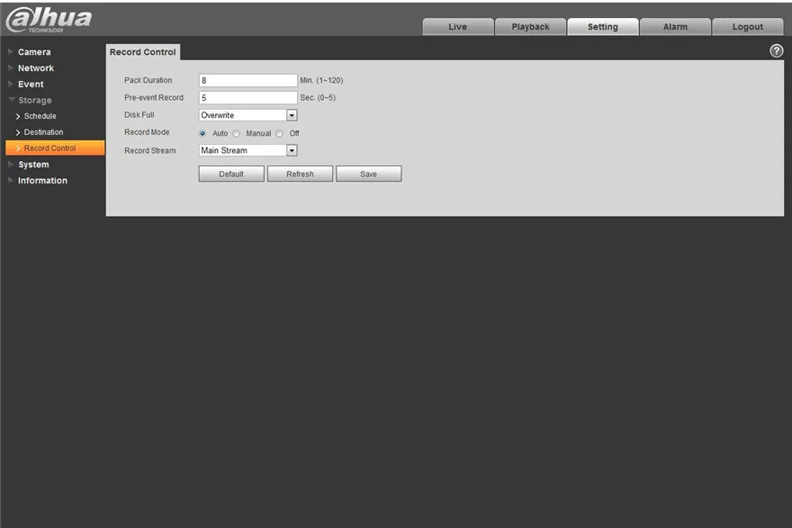Select the Off record mode radio button
Image resolution: width=792 pixels, height=528 pixels.
279,133
